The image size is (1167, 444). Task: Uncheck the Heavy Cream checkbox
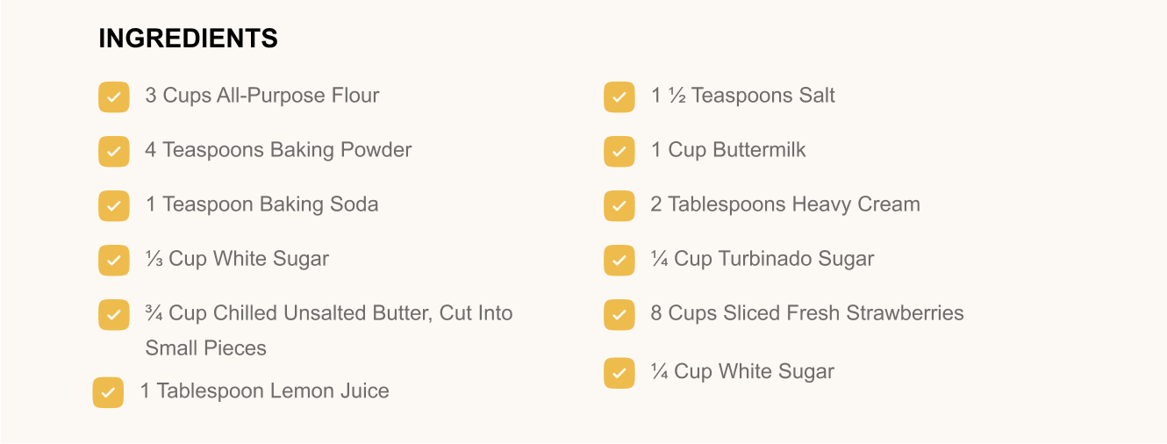619,206
